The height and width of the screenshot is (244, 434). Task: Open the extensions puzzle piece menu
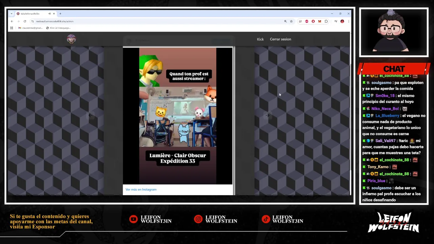(x=326, y=21)
